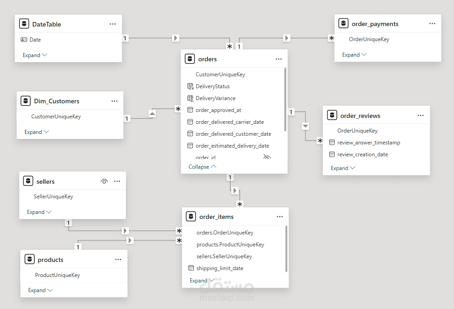Open the DateTable more options menu
Screen dimensions: 454x309
[112, 24]
